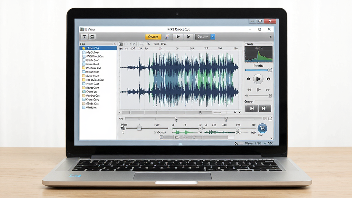
Task: Click the 'Ugo' label in the waveform toolbar
Action: pyautogui.click(x=164, y=44)
